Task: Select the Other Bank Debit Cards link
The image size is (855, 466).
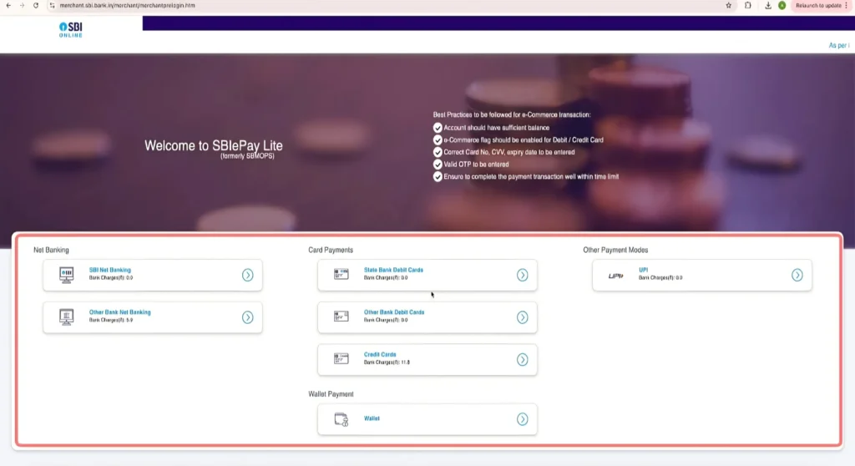Action: tap(394, 312)
